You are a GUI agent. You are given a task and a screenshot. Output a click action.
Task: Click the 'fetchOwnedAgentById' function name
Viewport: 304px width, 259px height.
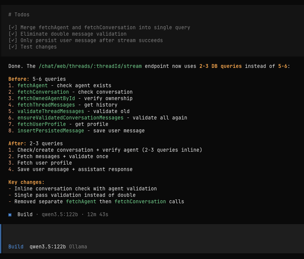46,98
